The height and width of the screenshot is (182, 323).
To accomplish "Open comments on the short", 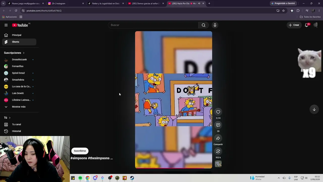I will [x=218, y=125].
